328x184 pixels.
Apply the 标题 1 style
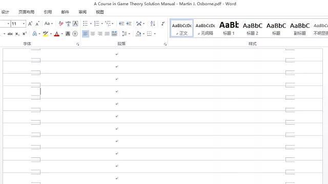coord(229,28)
